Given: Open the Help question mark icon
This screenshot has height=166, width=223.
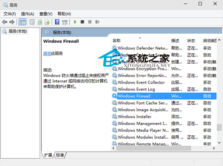Looking at the screenshot, I should [x=57, y=22].
